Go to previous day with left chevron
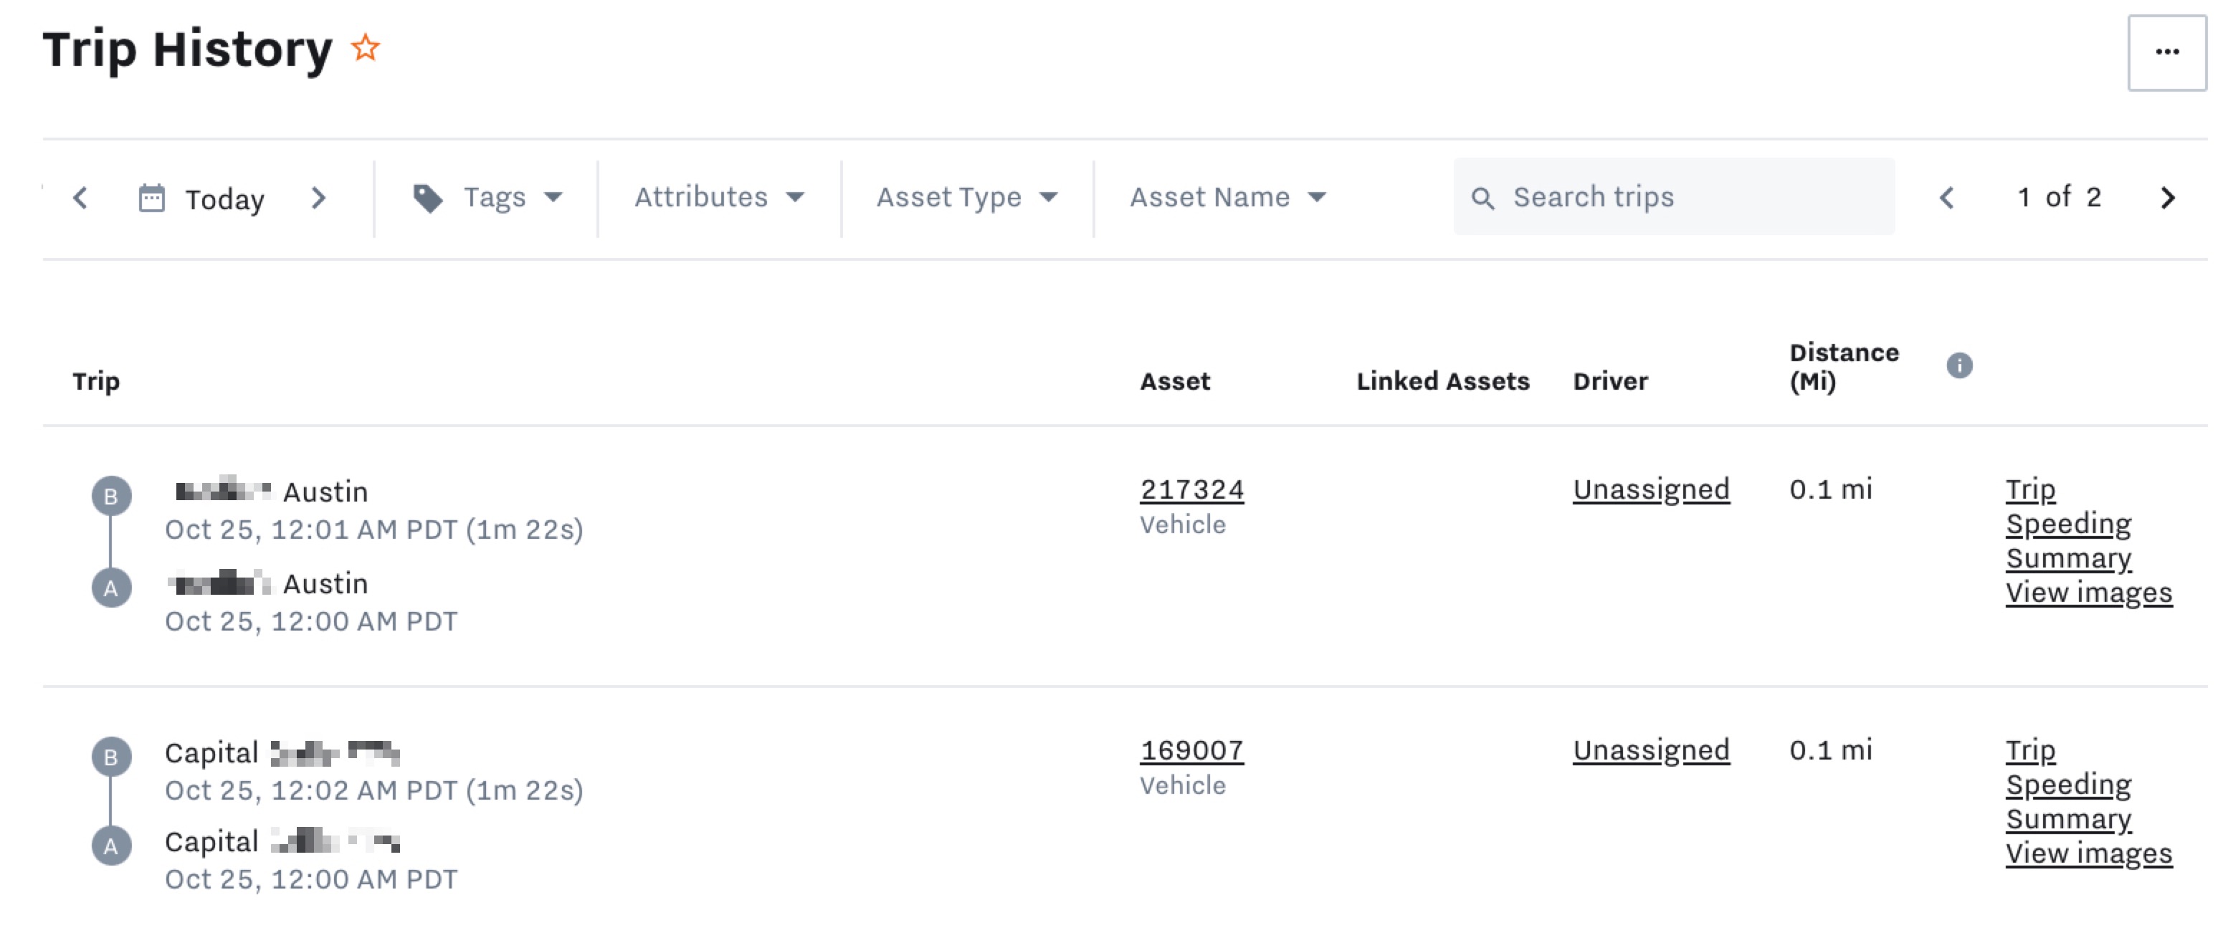This screenshot has width=2228, height=943. click(x=80, y=198)
